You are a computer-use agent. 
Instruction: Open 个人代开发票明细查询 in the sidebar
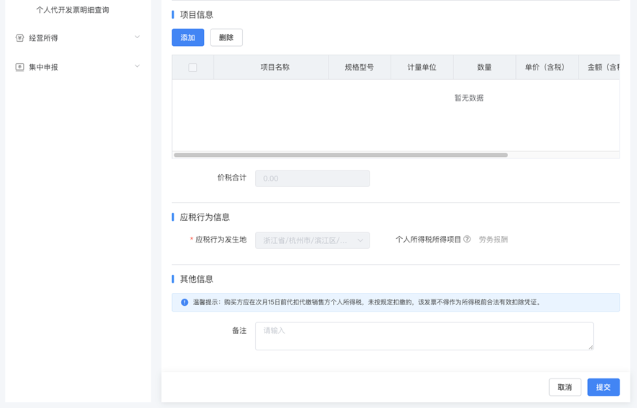pyautogui.click(x=73, y=10)
